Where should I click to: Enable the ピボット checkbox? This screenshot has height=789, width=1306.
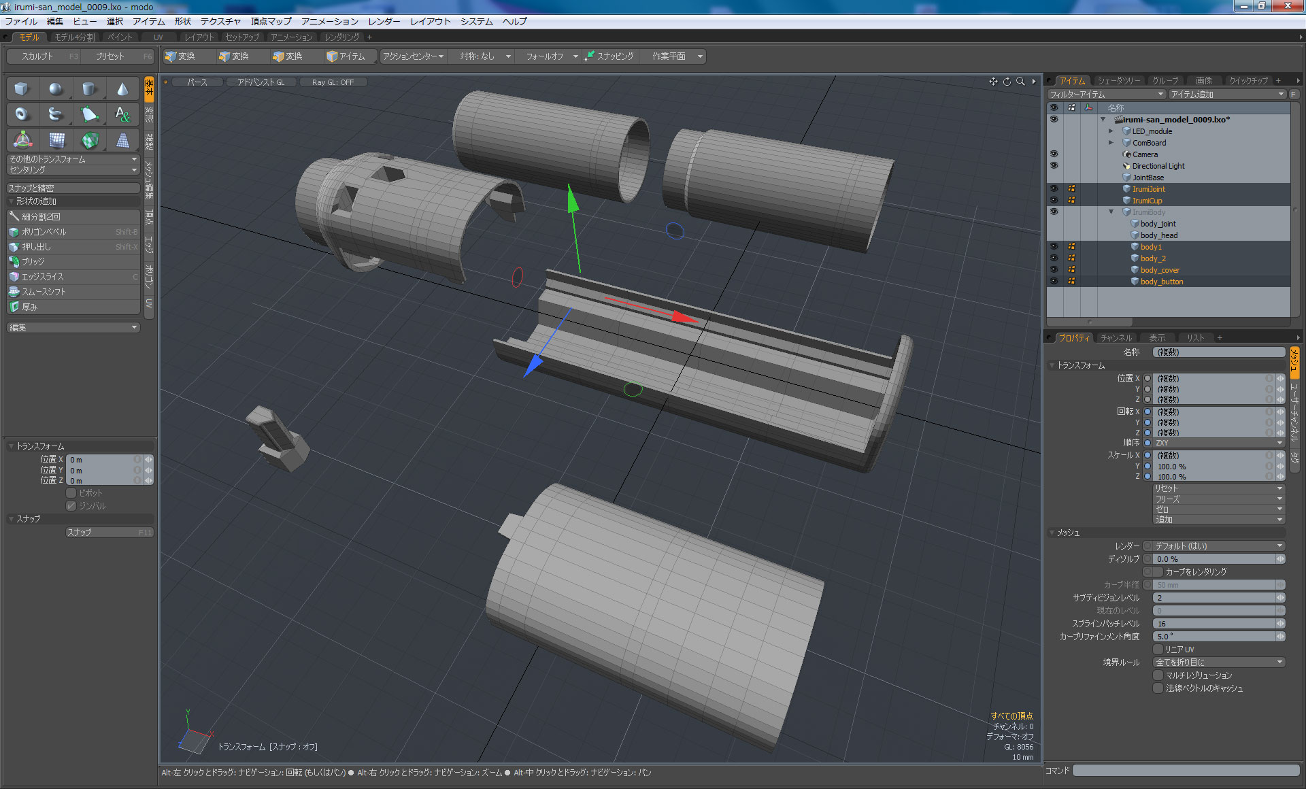(71, 493)
